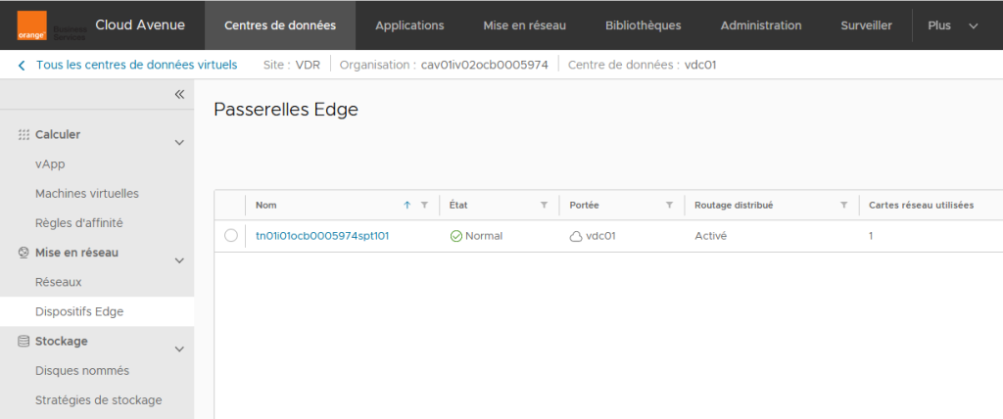Click the Passerelles Edge heading
This screenshot has height=419, width=1003.
point(286,110)
